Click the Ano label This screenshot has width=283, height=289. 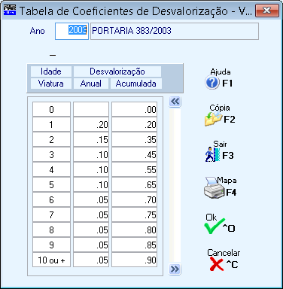click(x=37, y=31)
